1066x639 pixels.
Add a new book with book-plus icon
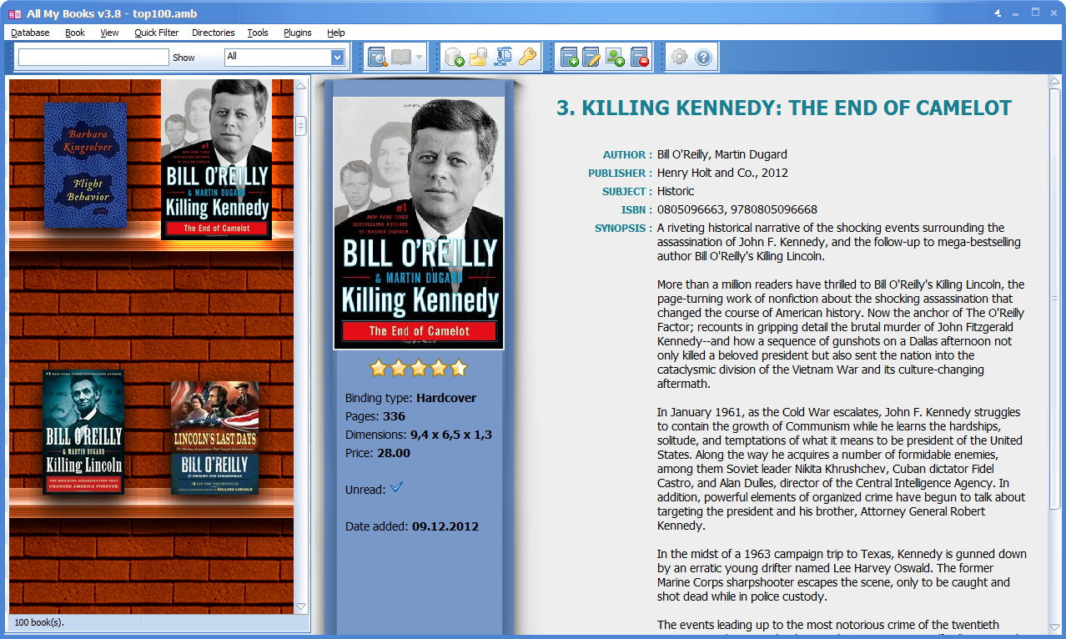point(570,57)
